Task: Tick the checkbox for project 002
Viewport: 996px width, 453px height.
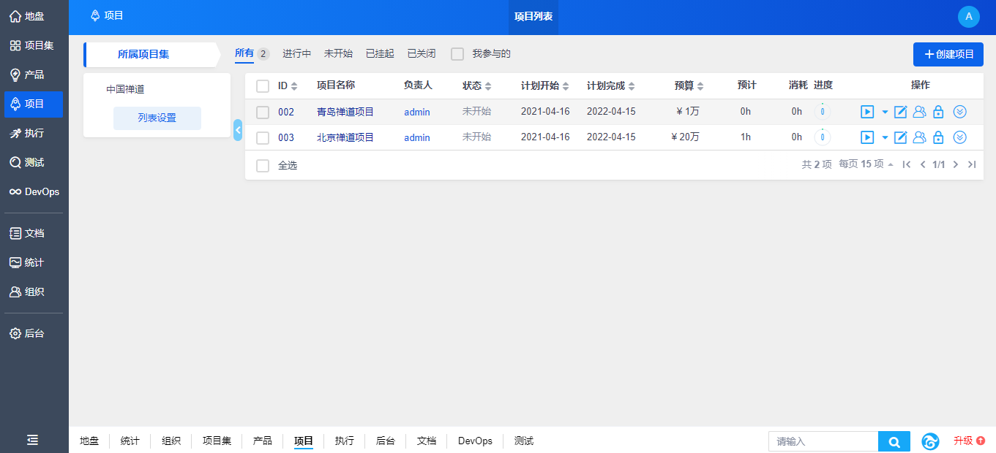Action: tap(263, 113)
